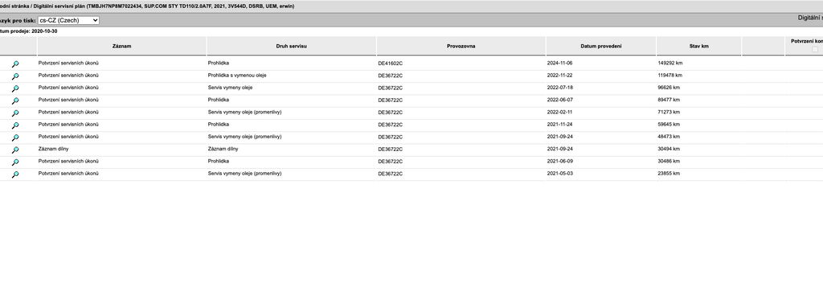Screen dimensions: 823x291
Task: Click the Záznam column header
Action: coord(122,47)
